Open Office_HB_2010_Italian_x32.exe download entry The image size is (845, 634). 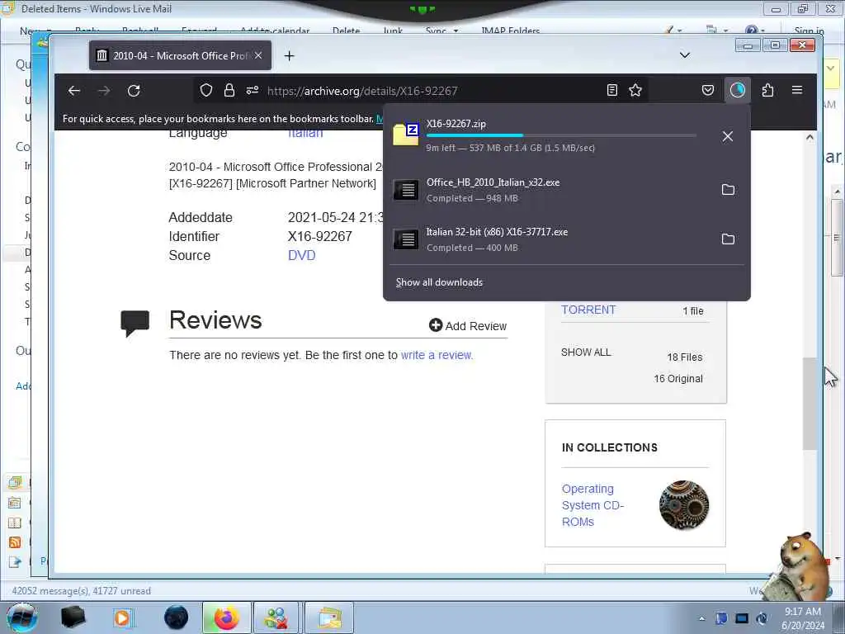click(x=550, y=190)
